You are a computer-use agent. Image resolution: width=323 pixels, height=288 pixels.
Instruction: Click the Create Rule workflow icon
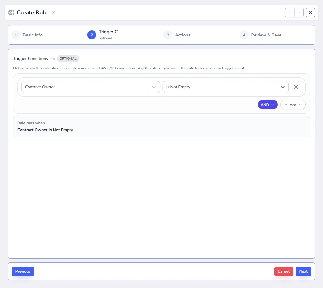(x=11, y=12)
